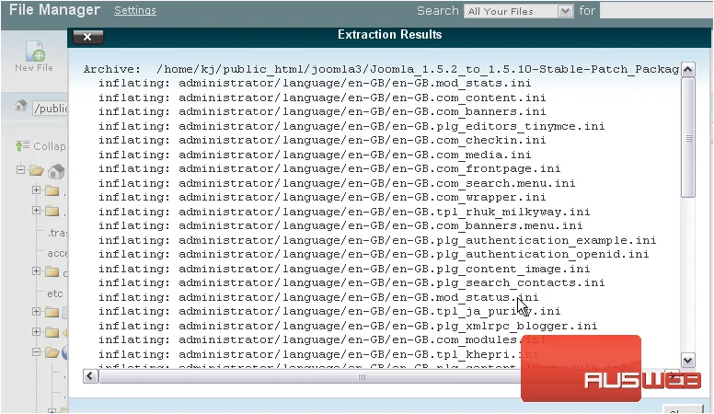Click the Archive path line
The width and height of the screenshot is (714, 414).
[381, 69]
